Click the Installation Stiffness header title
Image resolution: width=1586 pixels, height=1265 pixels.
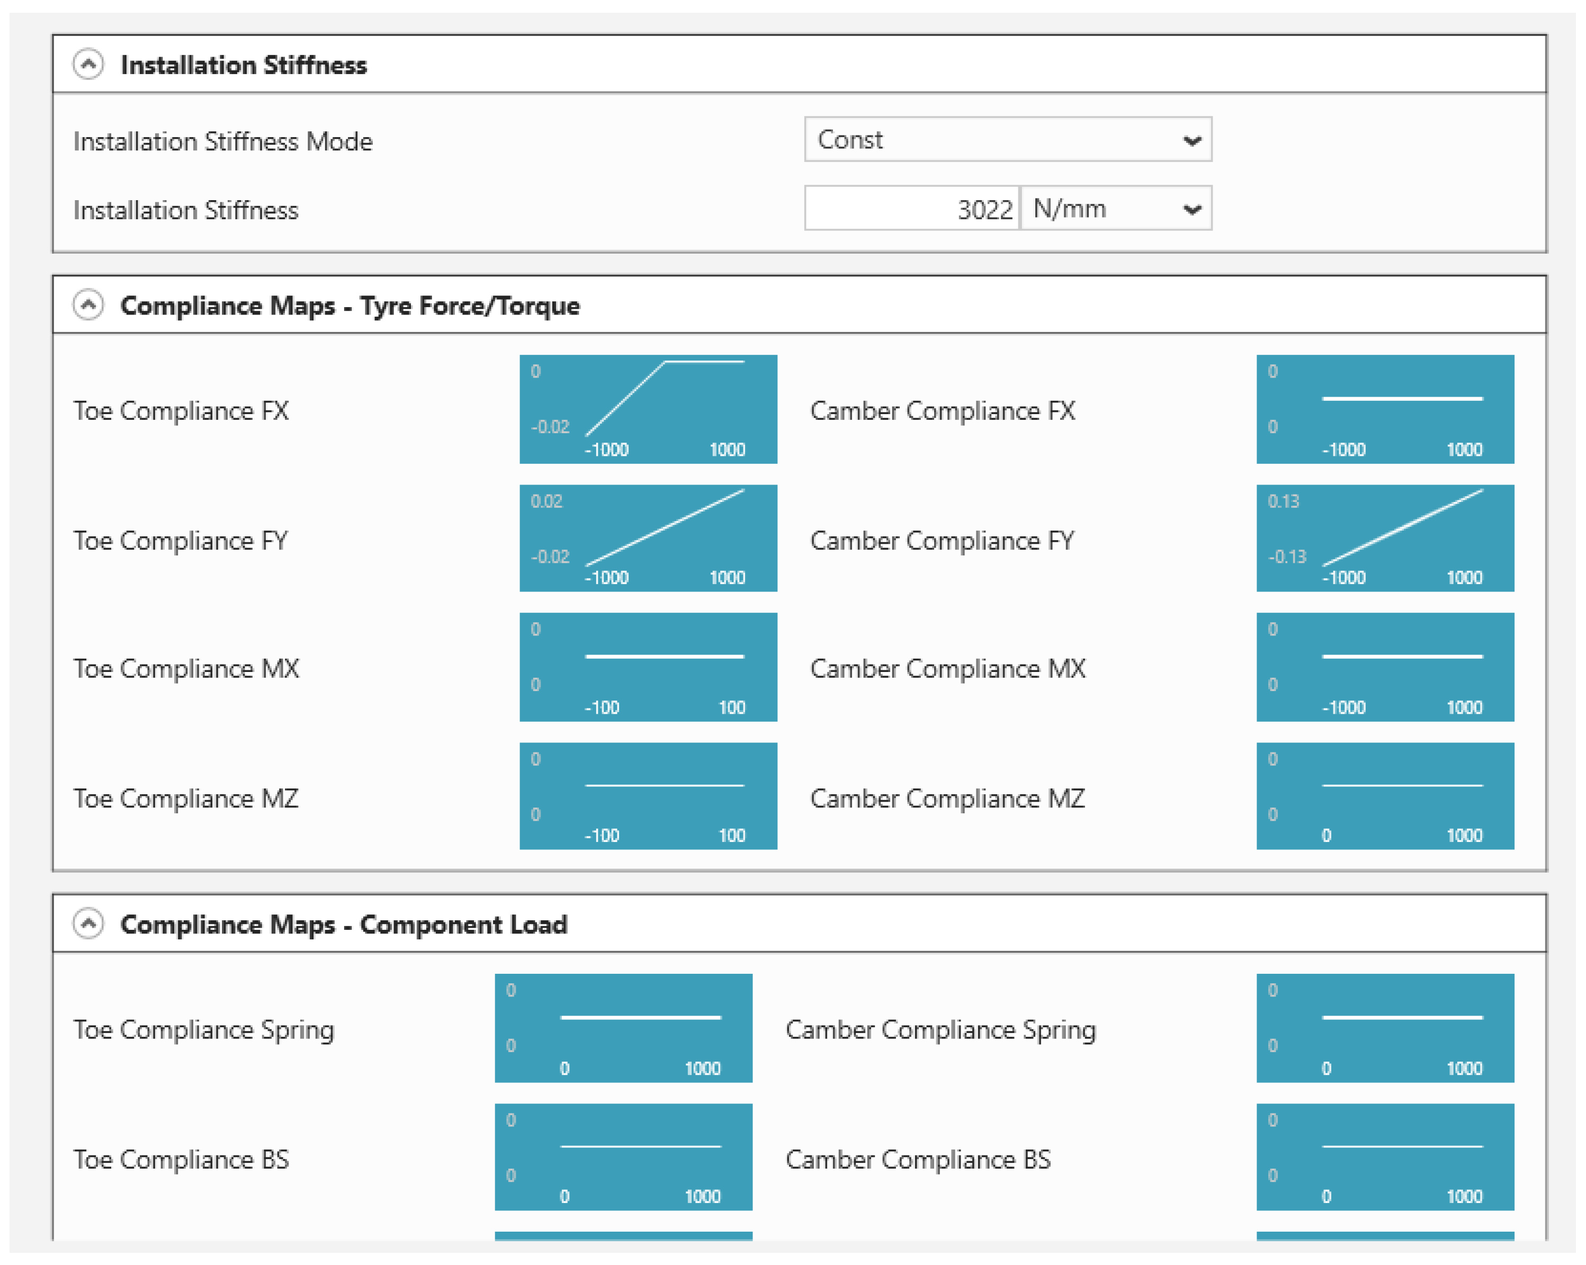click(x=244, y=65)
